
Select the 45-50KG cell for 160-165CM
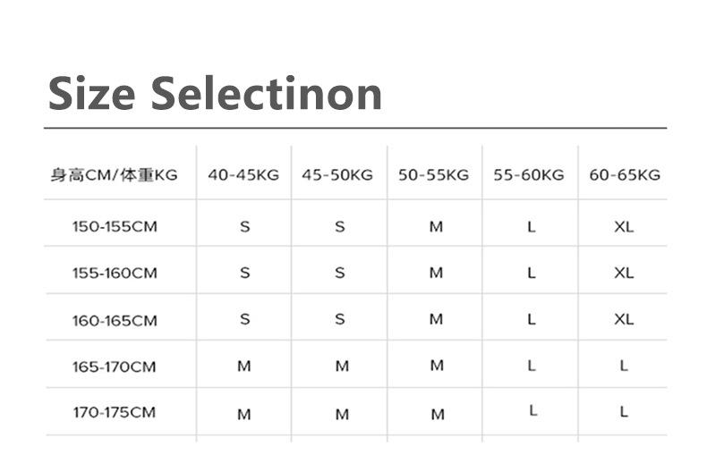pyautogui.click(x=340, y=319)
